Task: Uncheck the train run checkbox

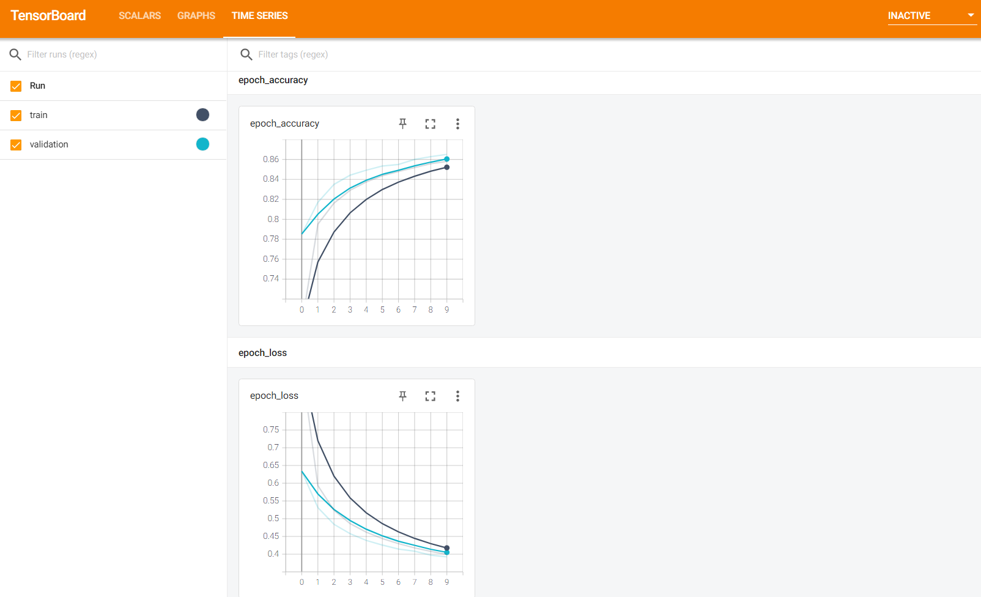Action: [16, 116]
